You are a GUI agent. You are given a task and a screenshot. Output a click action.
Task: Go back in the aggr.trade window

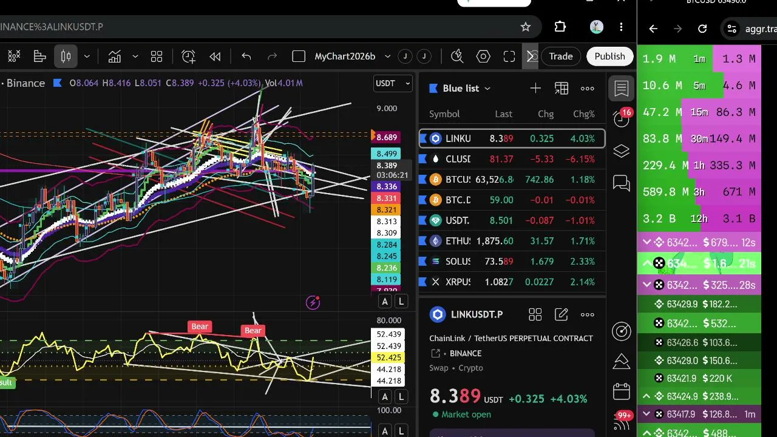point(653,29)
